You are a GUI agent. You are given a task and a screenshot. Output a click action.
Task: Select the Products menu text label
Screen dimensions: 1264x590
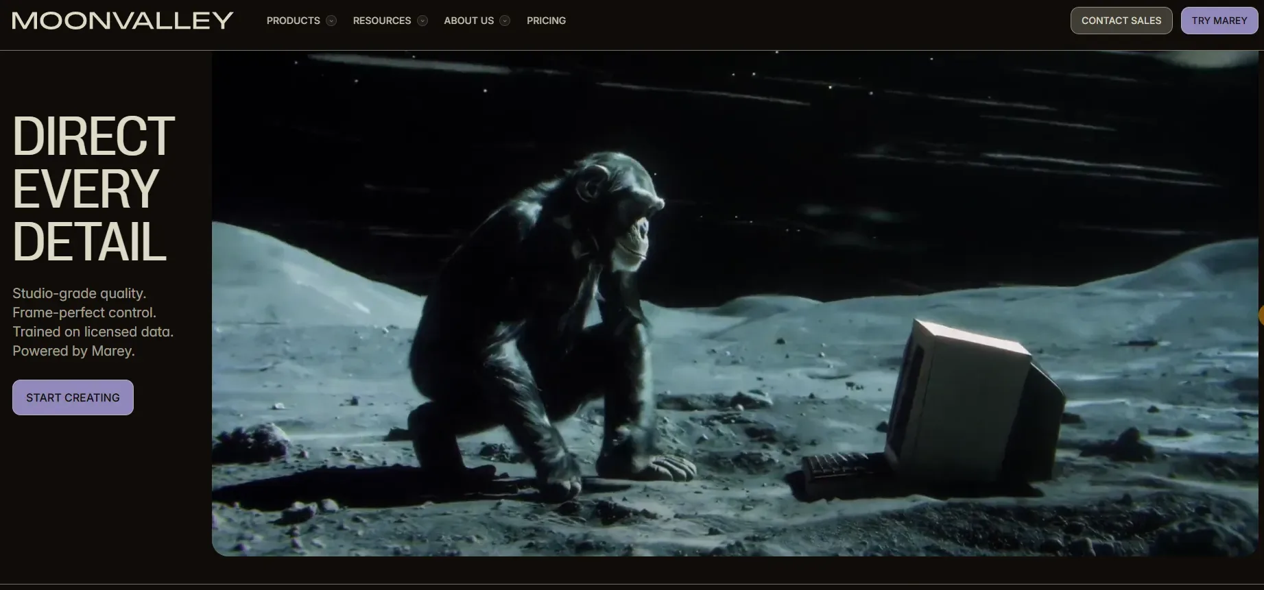click(293, 21)
